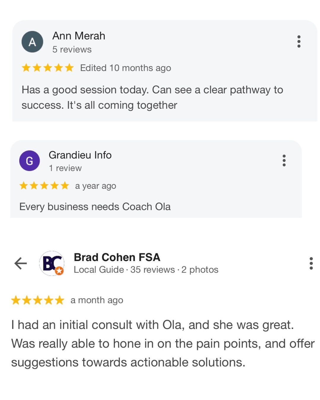
Task: View Ann Merah's 5 reviews
Action: pos(72,49)
